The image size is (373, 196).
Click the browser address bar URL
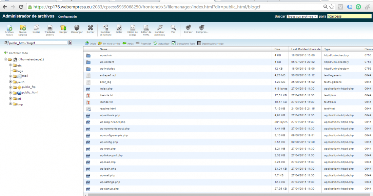(x=147, y=7)
